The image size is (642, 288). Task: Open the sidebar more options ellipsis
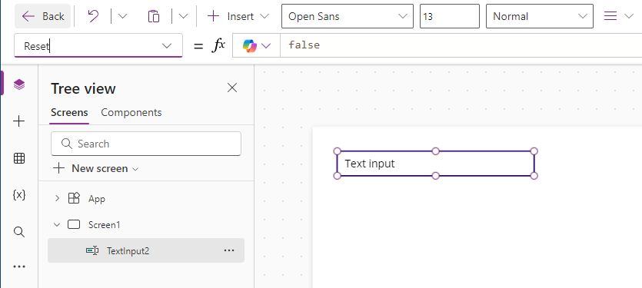[18, 266]
